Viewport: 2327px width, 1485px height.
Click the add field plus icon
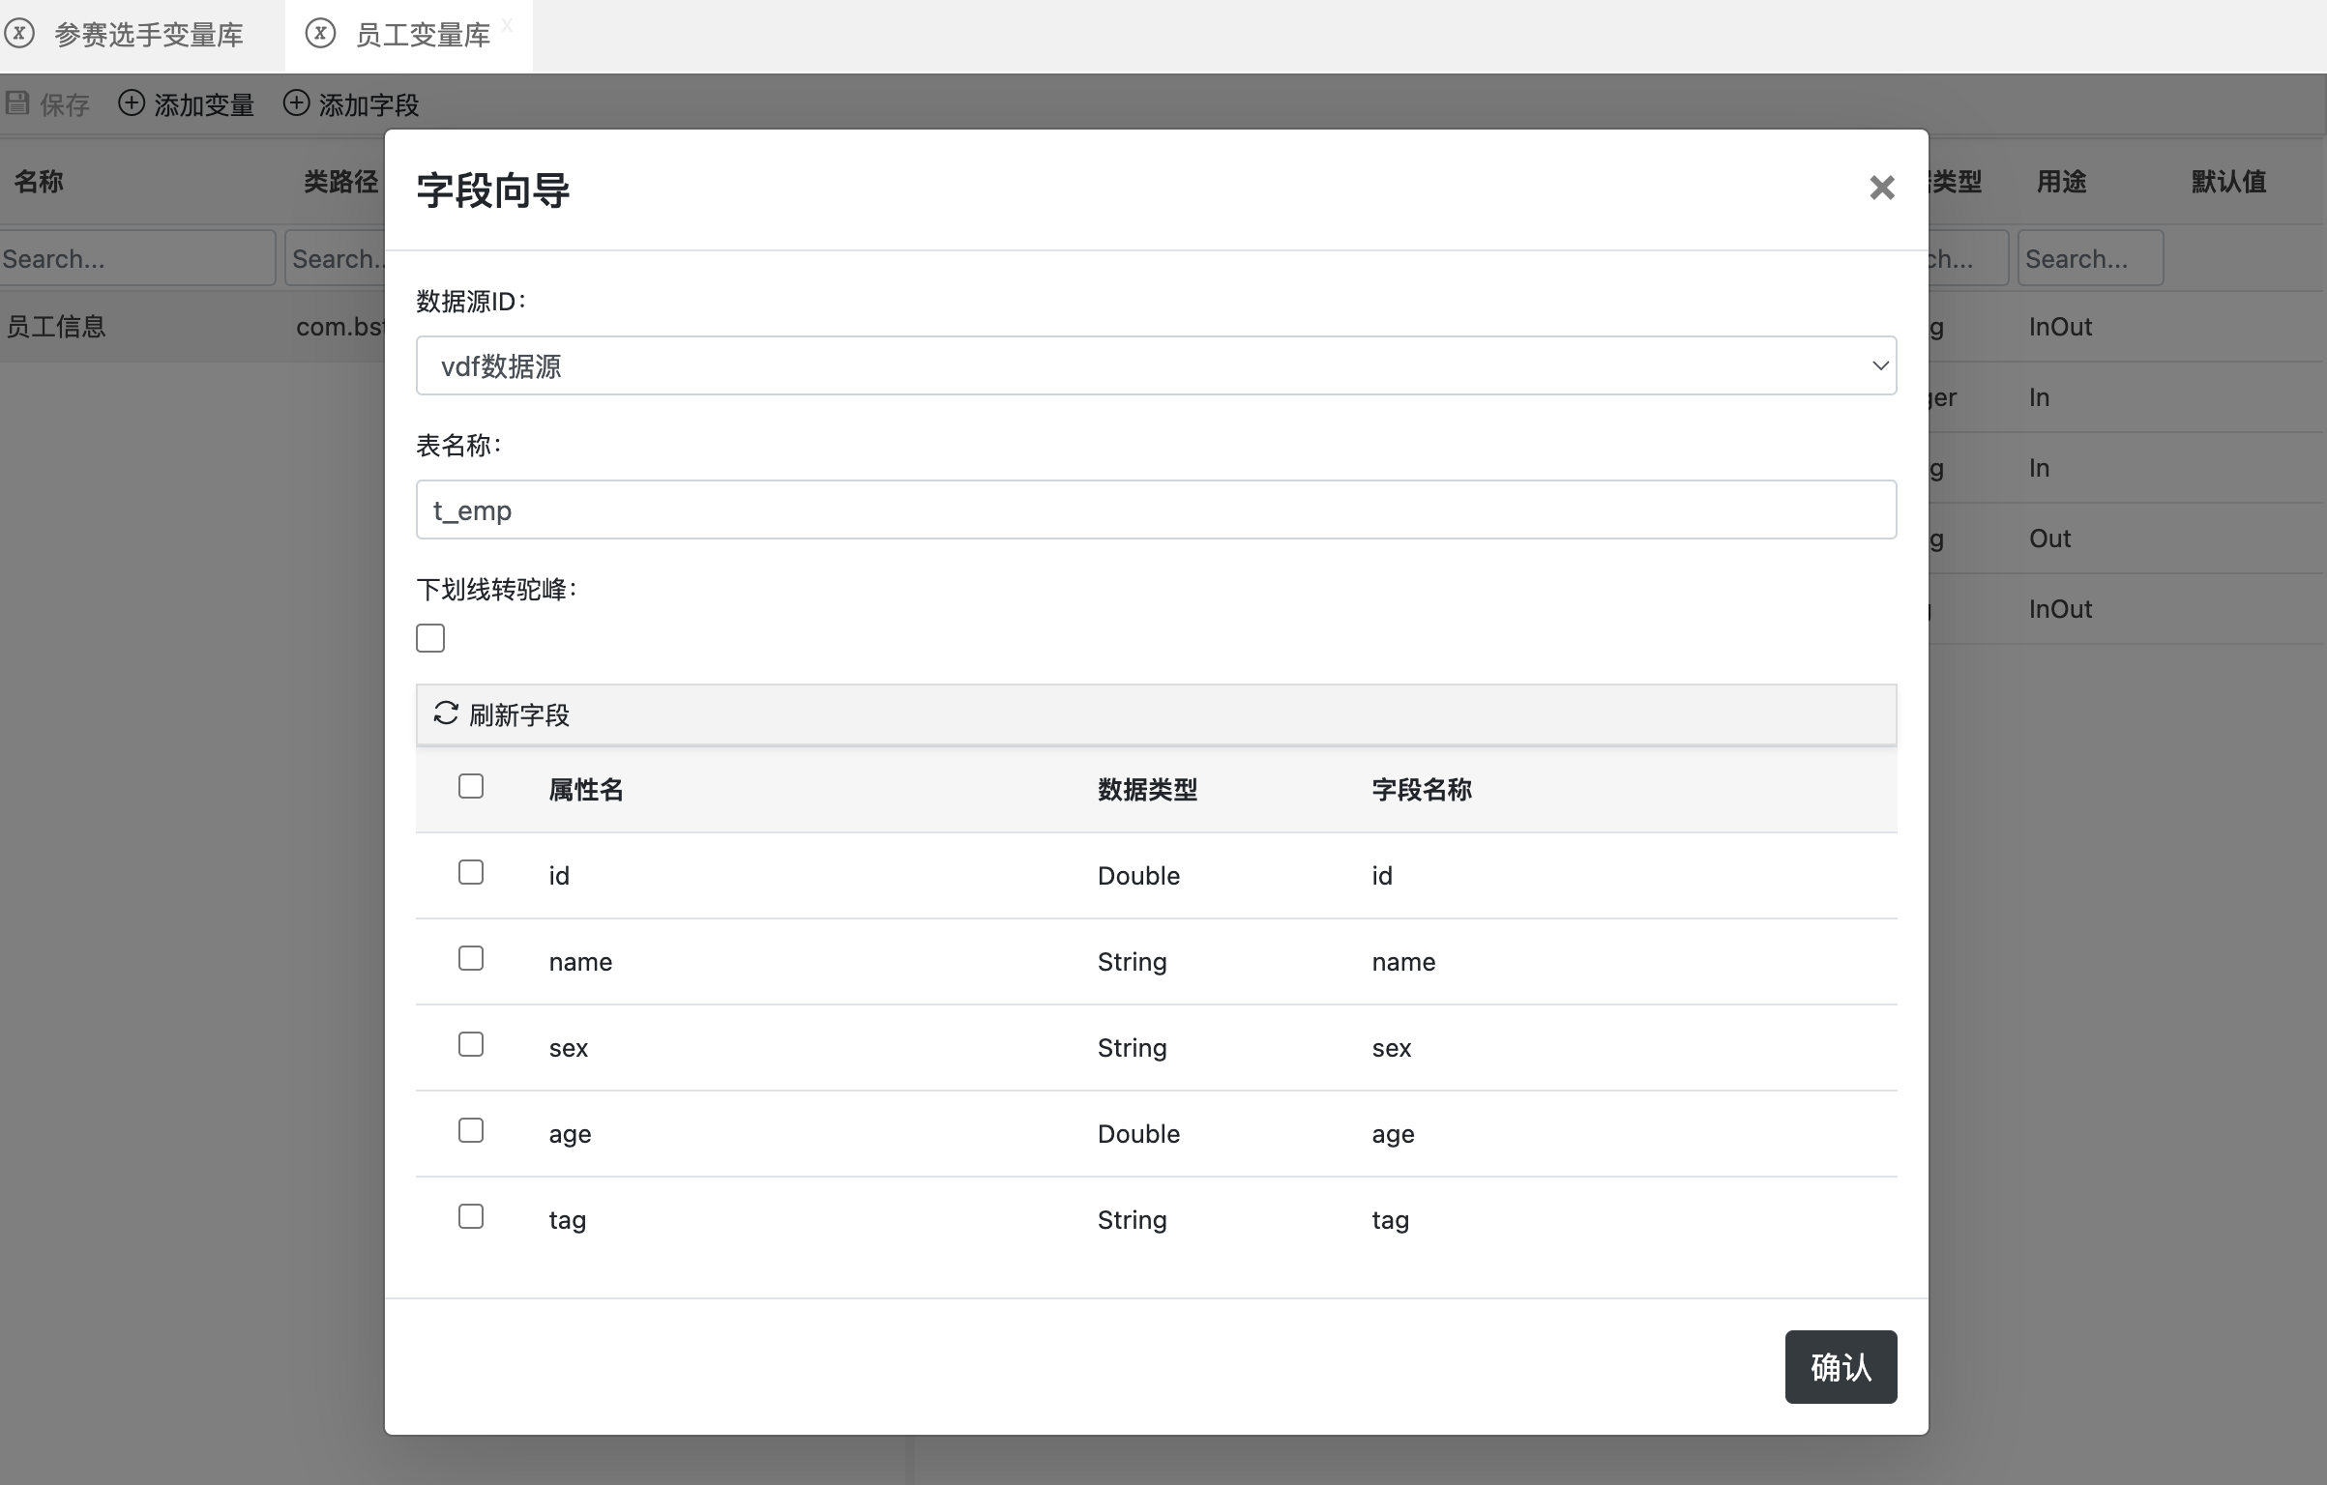click(296, 103)
